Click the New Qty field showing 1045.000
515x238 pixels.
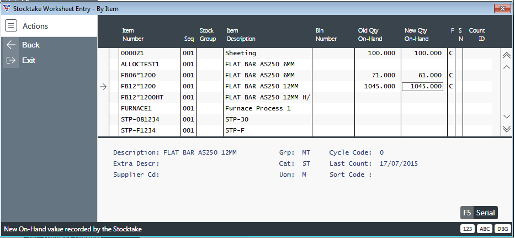coord(422,87)
